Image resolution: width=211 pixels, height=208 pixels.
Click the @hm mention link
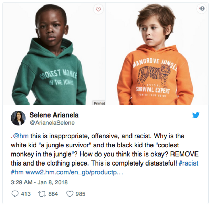pyautogui.click(x=21, y=136)
